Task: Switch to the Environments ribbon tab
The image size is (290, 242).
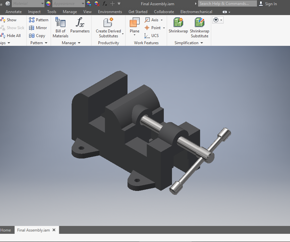Action: [110, 11]
